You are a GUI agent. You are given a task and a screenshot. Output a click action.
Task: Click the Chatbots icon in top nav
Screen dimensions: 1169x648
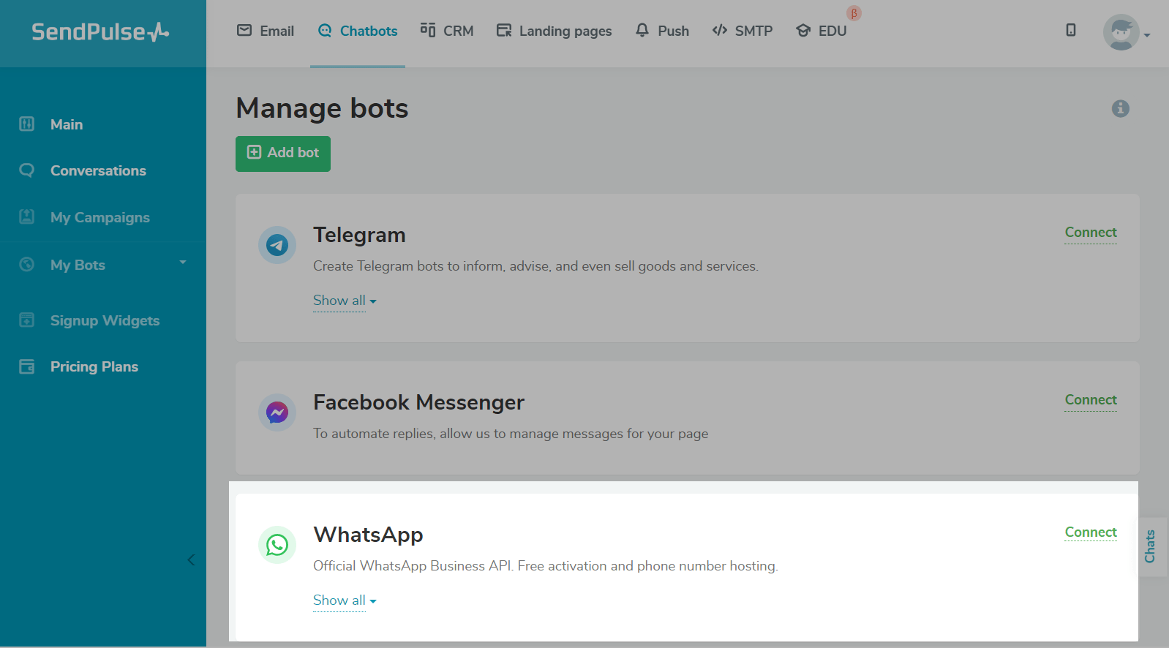325,31
